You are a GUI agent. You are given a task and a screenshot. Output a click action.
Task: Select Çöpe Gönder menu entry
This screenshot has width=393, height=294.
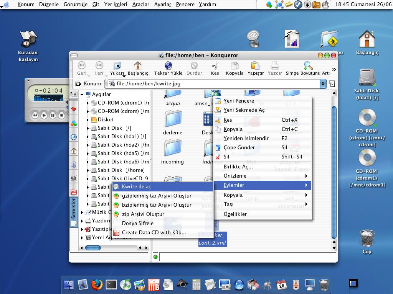[263, 147]
